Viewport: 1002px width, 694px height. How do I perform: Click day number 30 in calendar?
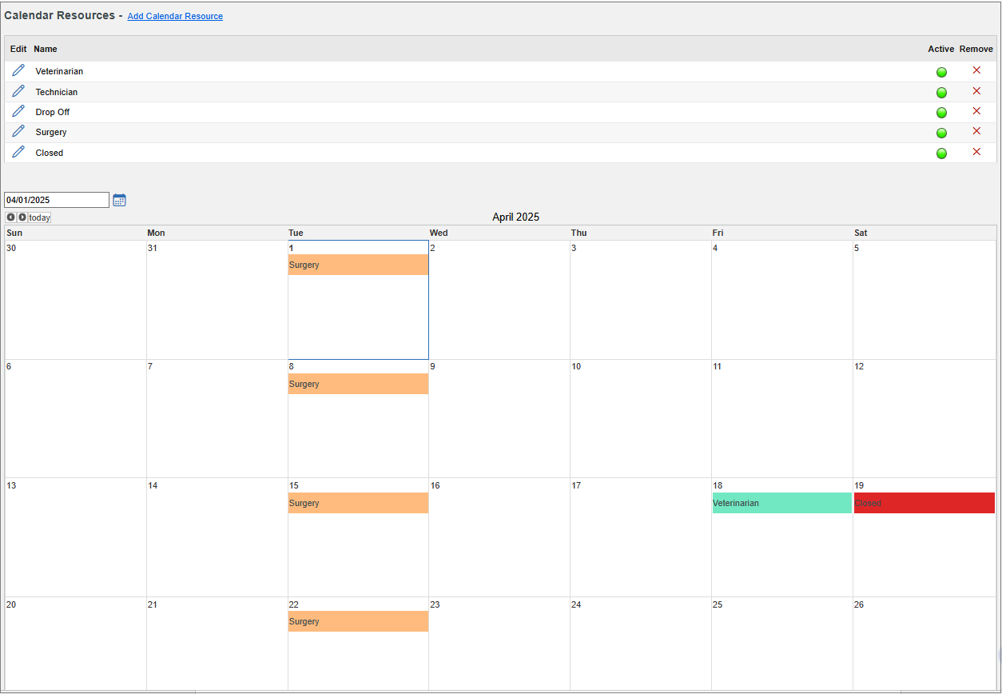point(11,248)
